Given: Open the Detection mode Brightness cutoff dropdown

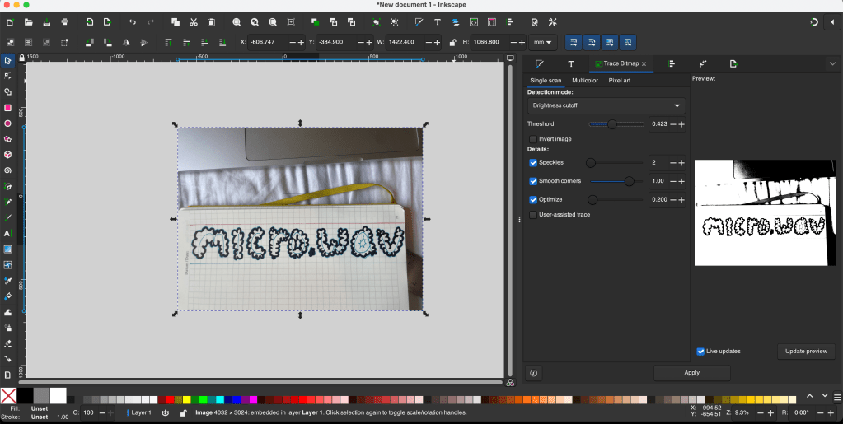Looking at the screenshot, I should (606, 105).
